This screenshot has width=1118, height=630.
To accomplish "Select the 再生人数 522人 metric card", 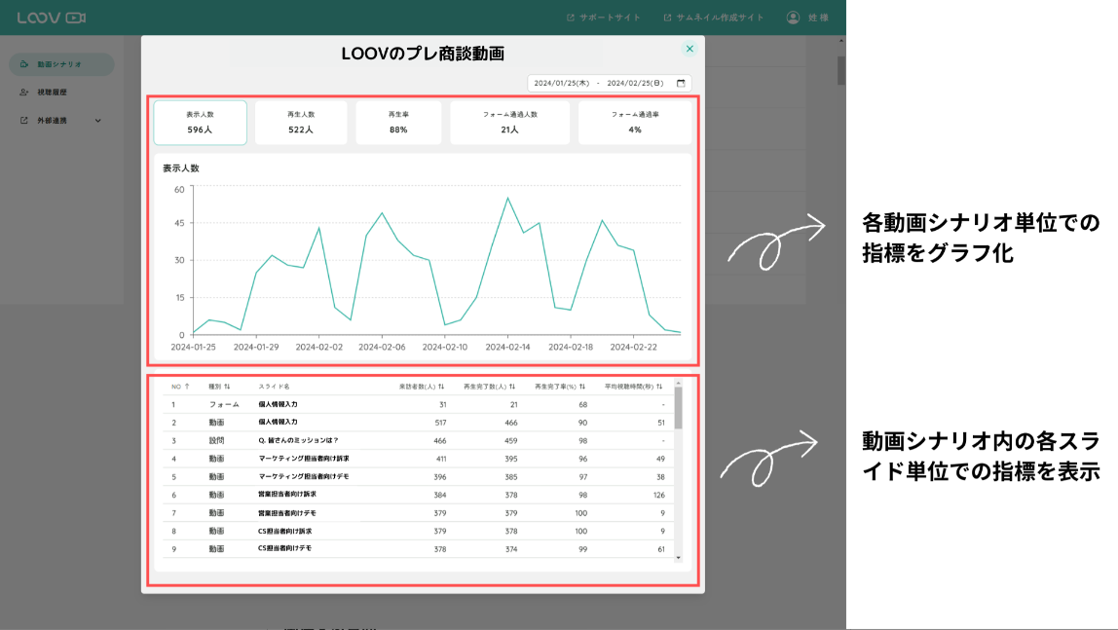I will click(301, 123).
